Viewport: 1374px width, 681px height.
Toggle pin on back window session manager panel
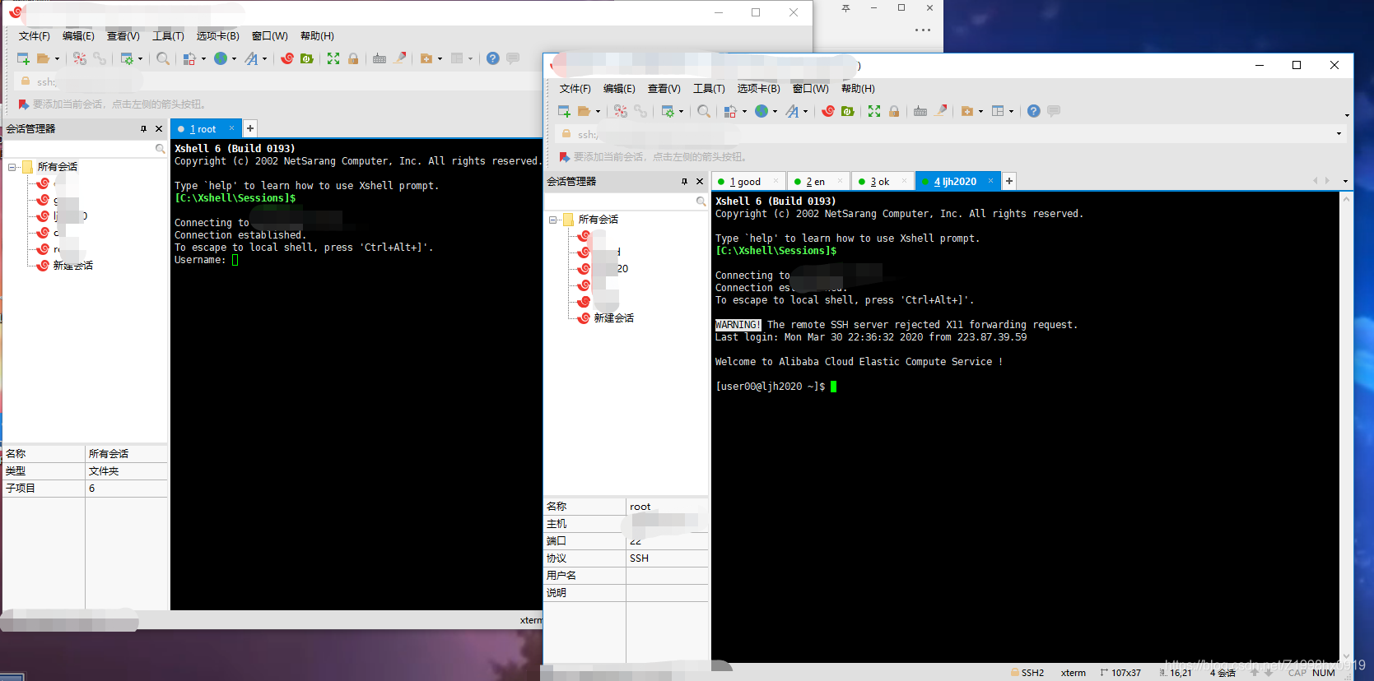(143, 129)
